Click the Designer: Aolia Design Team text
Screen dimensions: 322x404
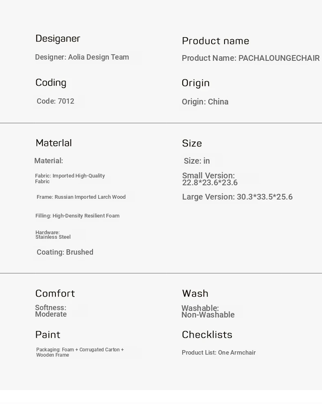pyautogui.click(x=82, y=57)
